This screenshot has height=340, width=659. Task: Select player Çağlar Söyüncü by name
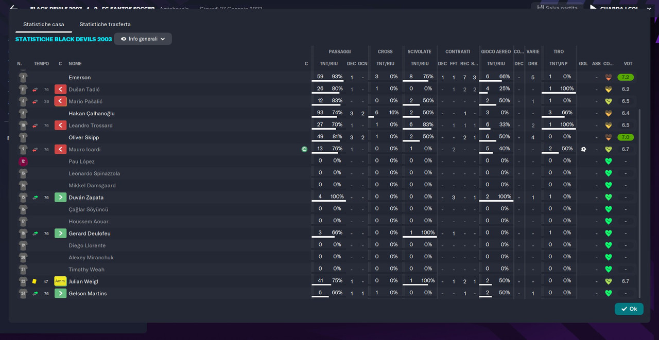(88, 210)
